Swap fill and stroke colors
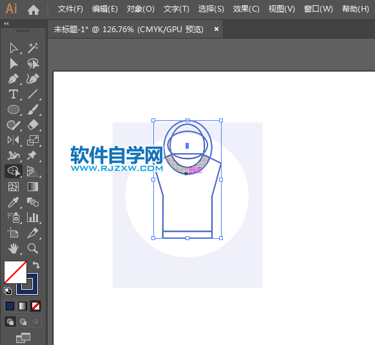This screenshot has height=345, width=375. click(x=36, y=265)
